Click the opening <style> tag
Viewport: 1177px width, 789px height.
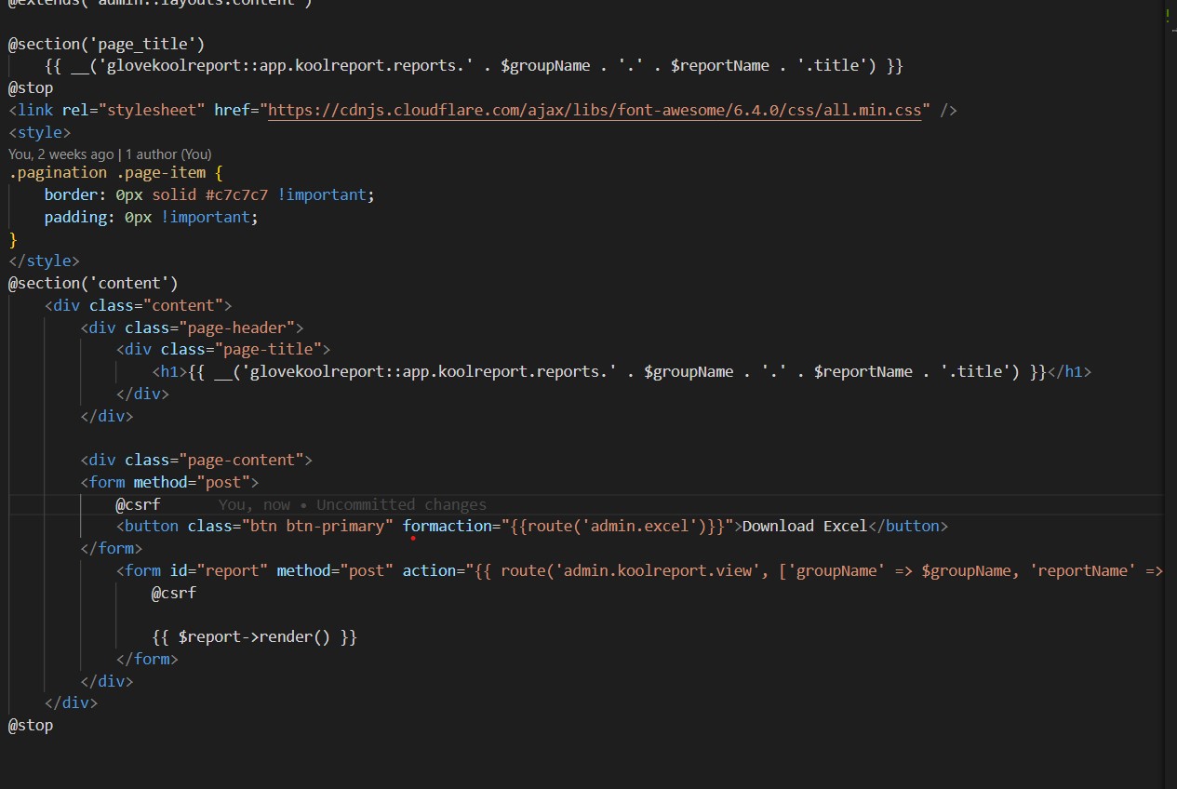(x=39, y=133)
